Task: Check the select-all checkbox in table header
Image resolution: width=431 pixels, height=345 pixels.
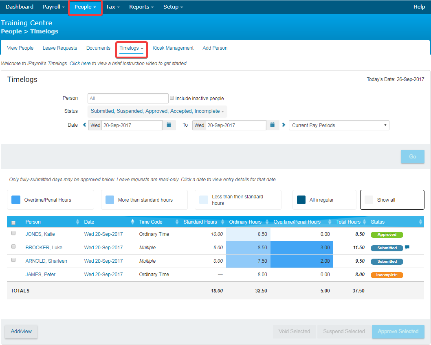Action: pyautogui.click(x=13, y=222)
